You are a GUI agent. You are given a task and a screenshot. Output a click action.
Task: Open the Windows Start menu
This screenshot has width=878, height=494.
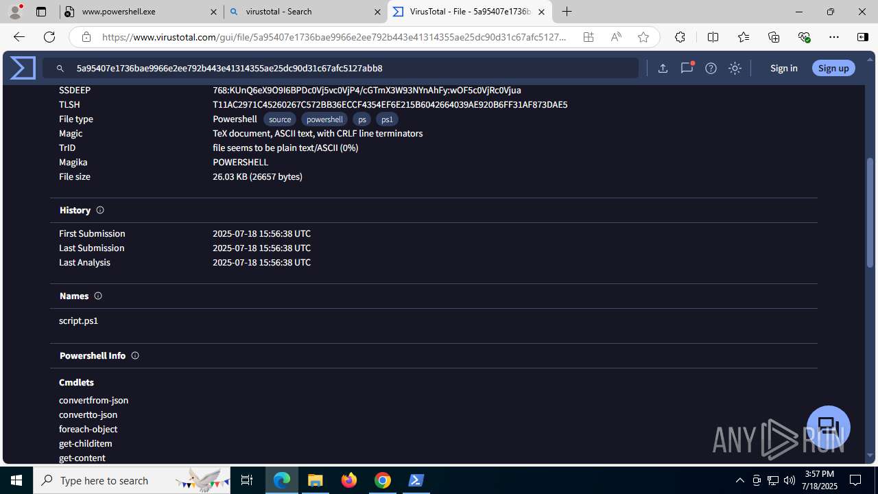[16, 480]
